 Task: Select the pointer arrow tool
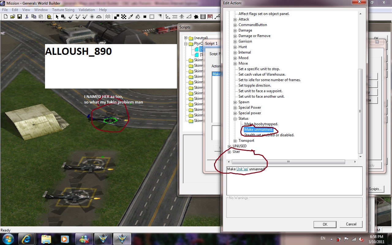(57, 17)
